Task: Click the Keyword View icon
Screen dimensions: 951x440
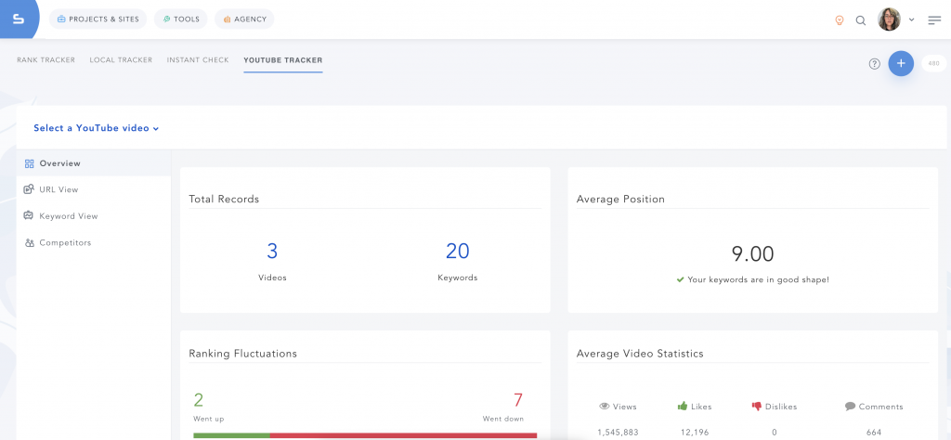Action: [29, 215]
